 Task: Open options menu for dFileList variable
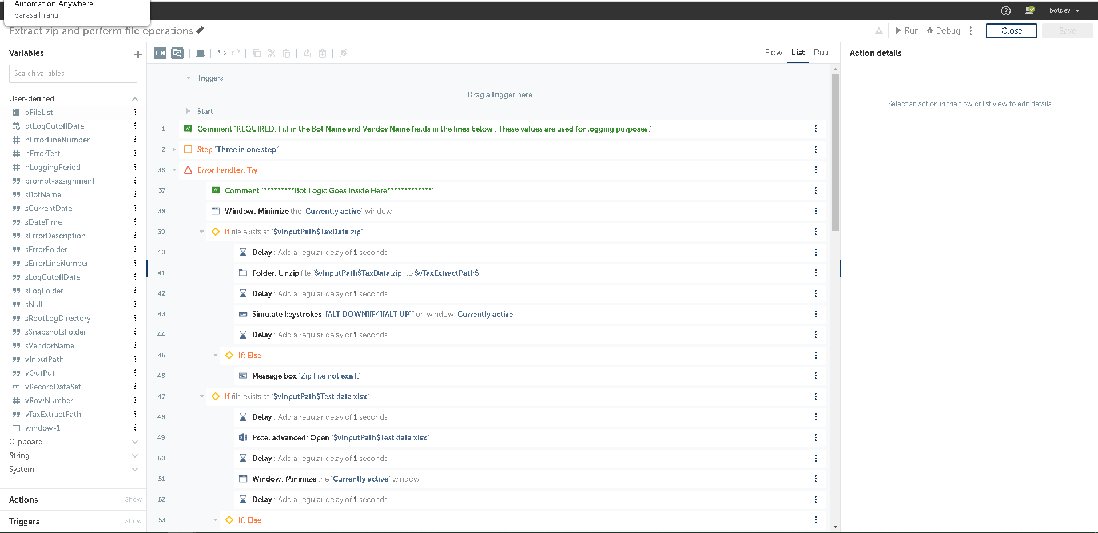point(135,112)
